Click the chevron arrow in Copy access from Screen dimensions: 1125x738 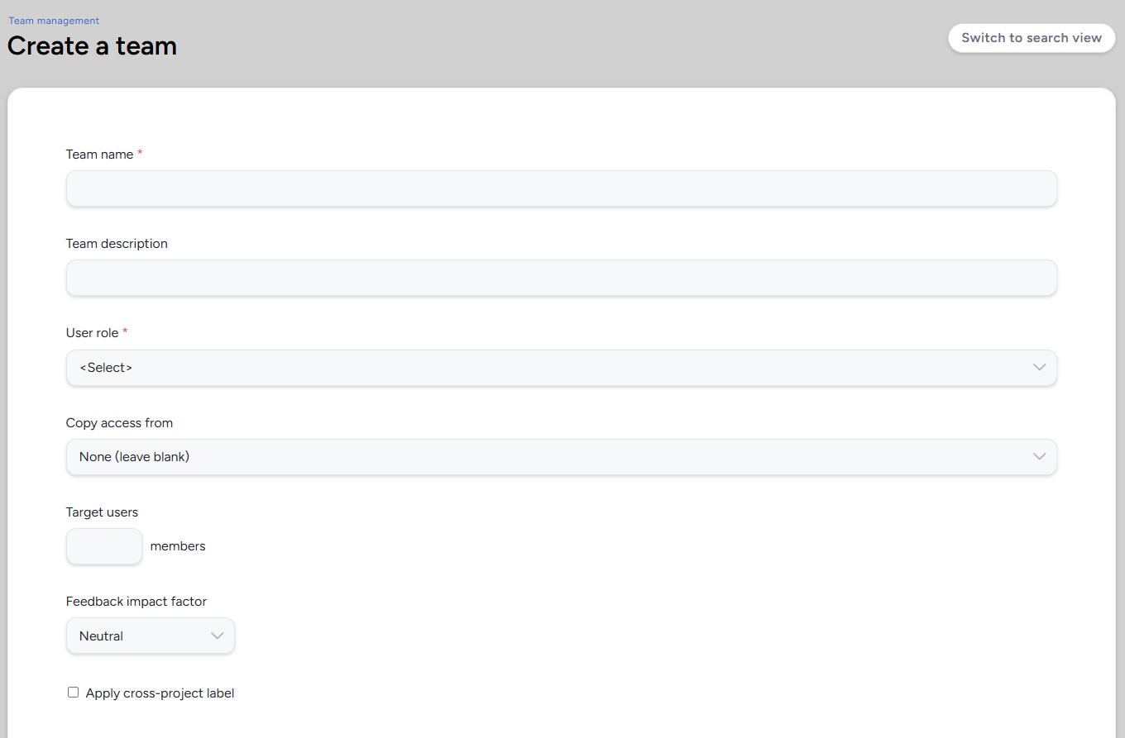pos(1040,457)
